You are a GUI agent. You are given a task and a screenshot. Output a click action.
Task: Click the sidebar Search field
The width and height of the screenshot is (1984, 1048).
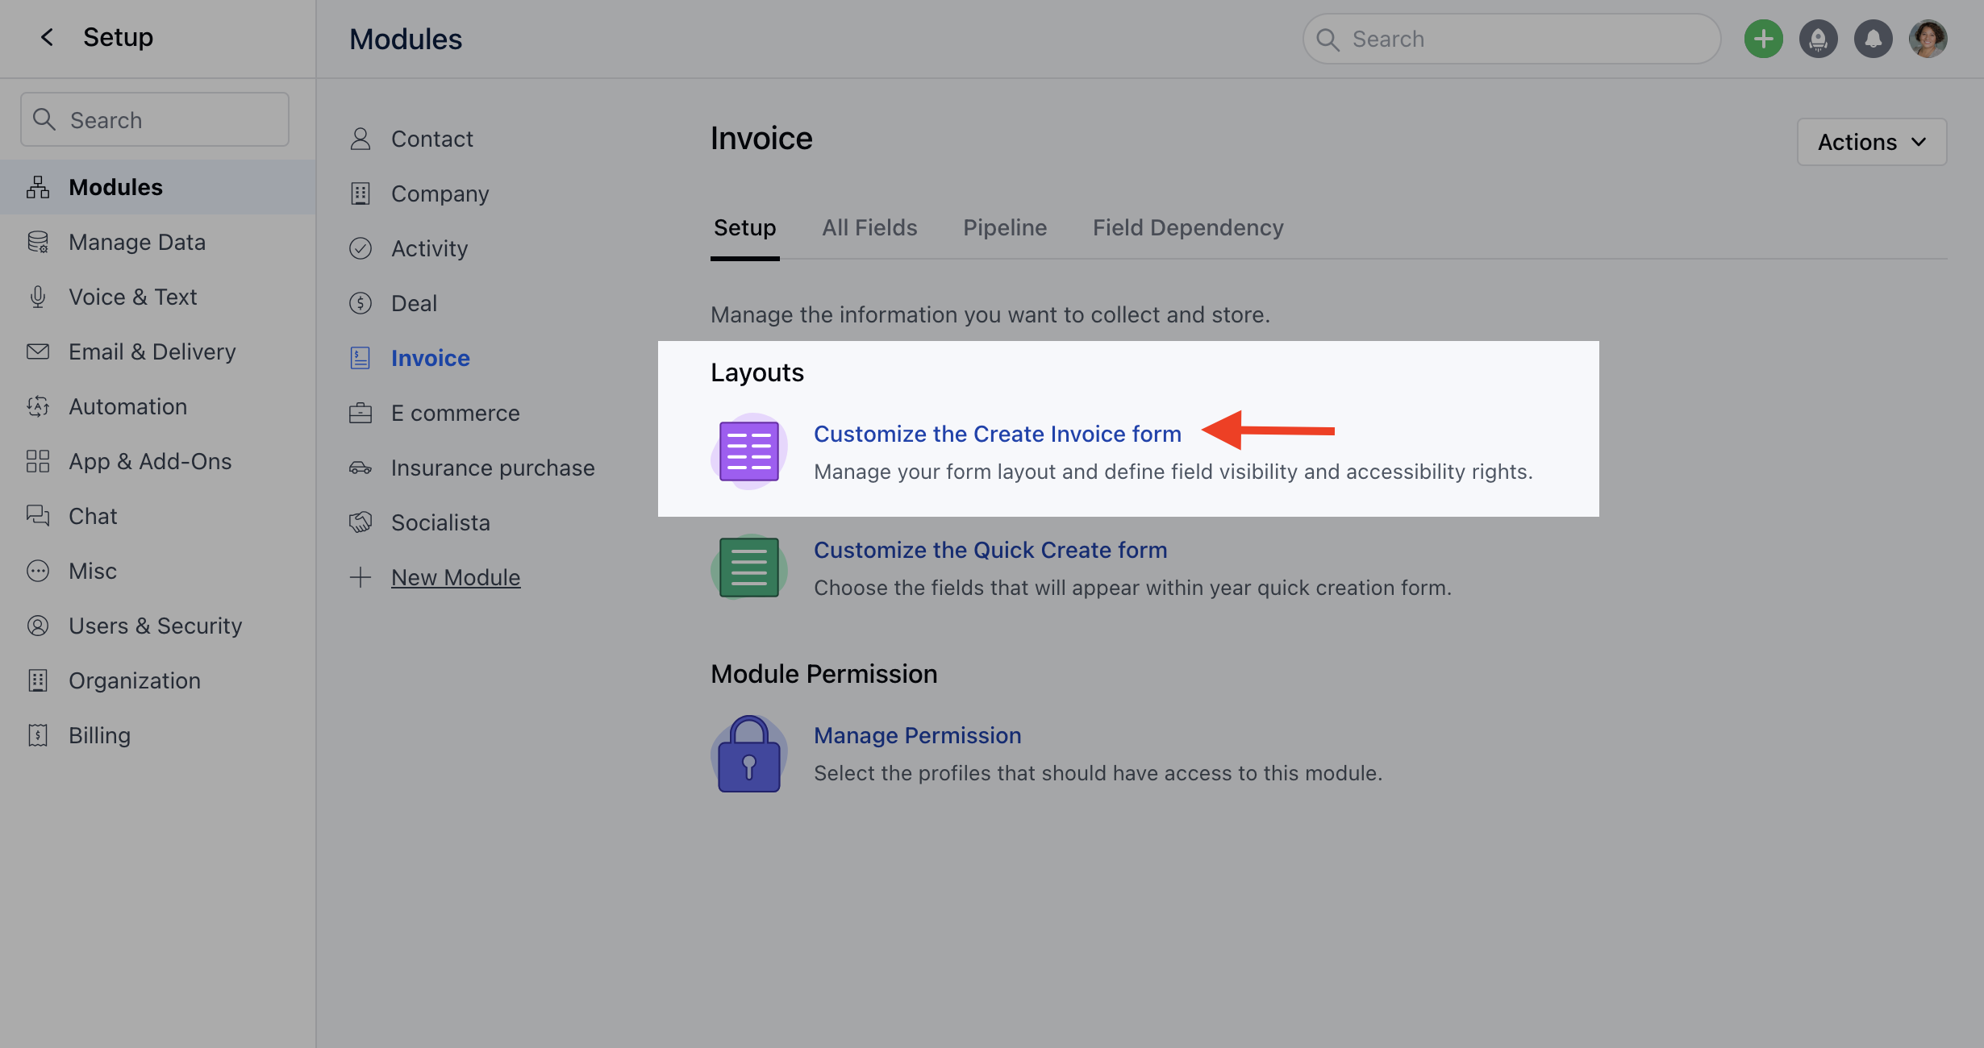coord(155,119)
